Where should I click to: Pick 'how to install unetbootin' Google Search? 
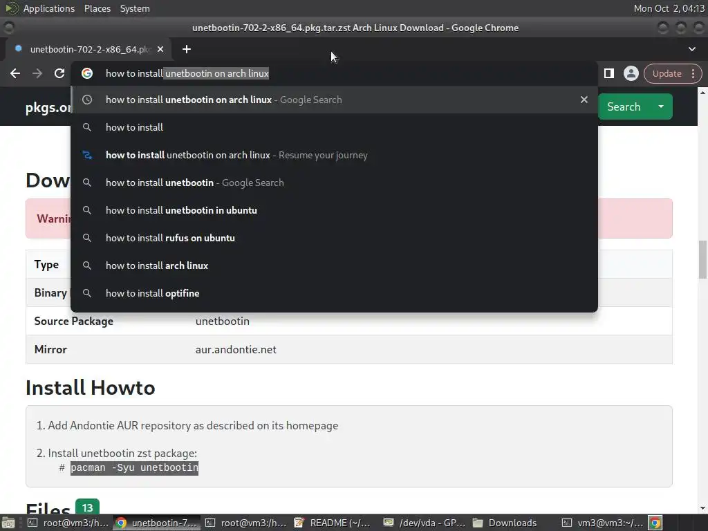(334, 183)
